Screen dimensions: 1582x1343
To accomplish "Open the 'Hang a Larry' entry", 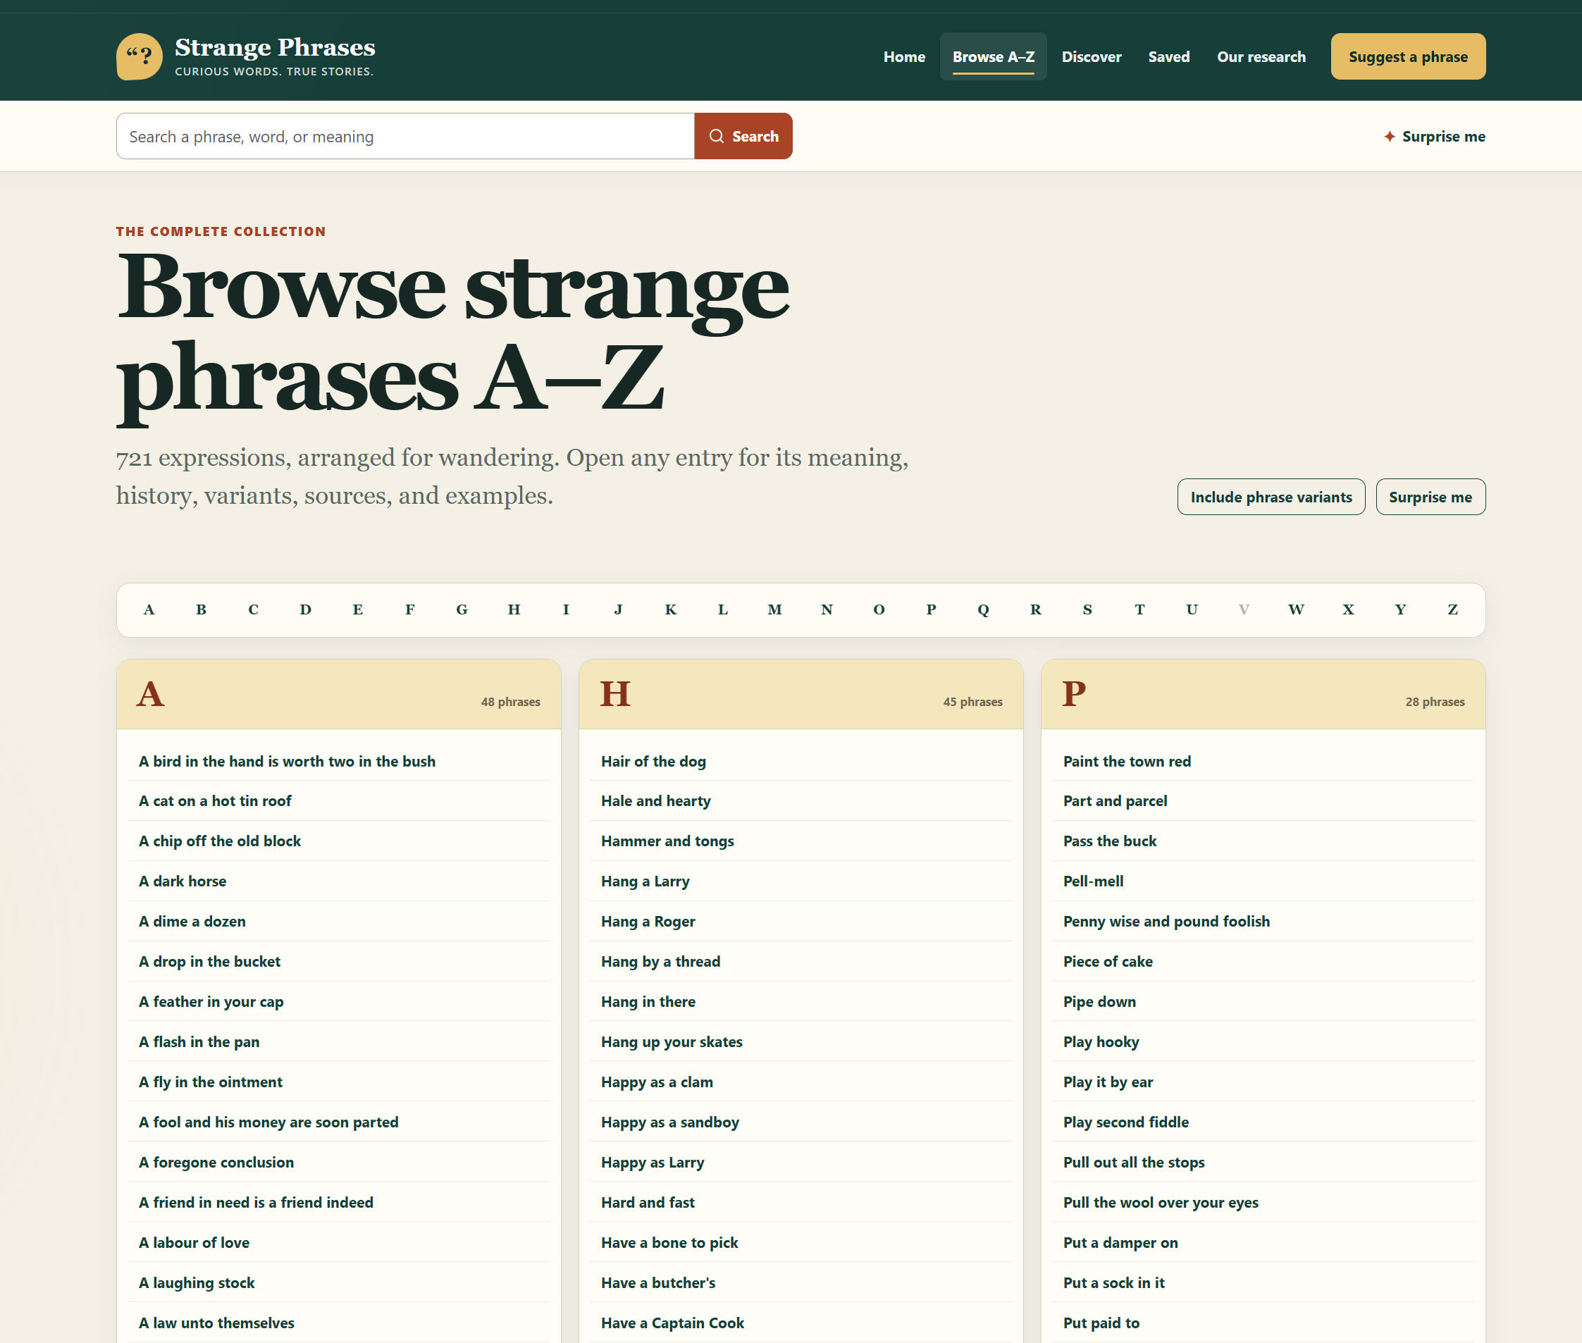I will coord(801,881).
